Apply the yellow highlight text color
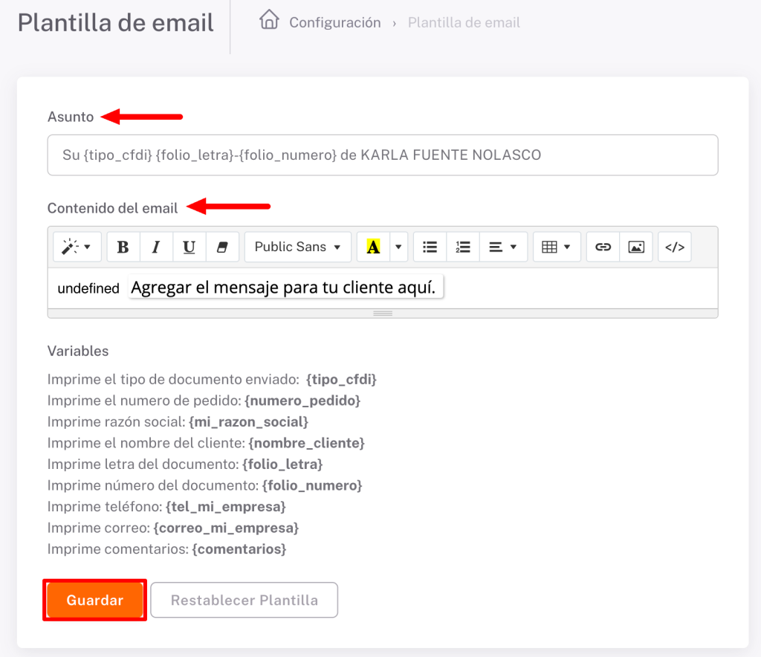761x657 pixels. point(373,247)
